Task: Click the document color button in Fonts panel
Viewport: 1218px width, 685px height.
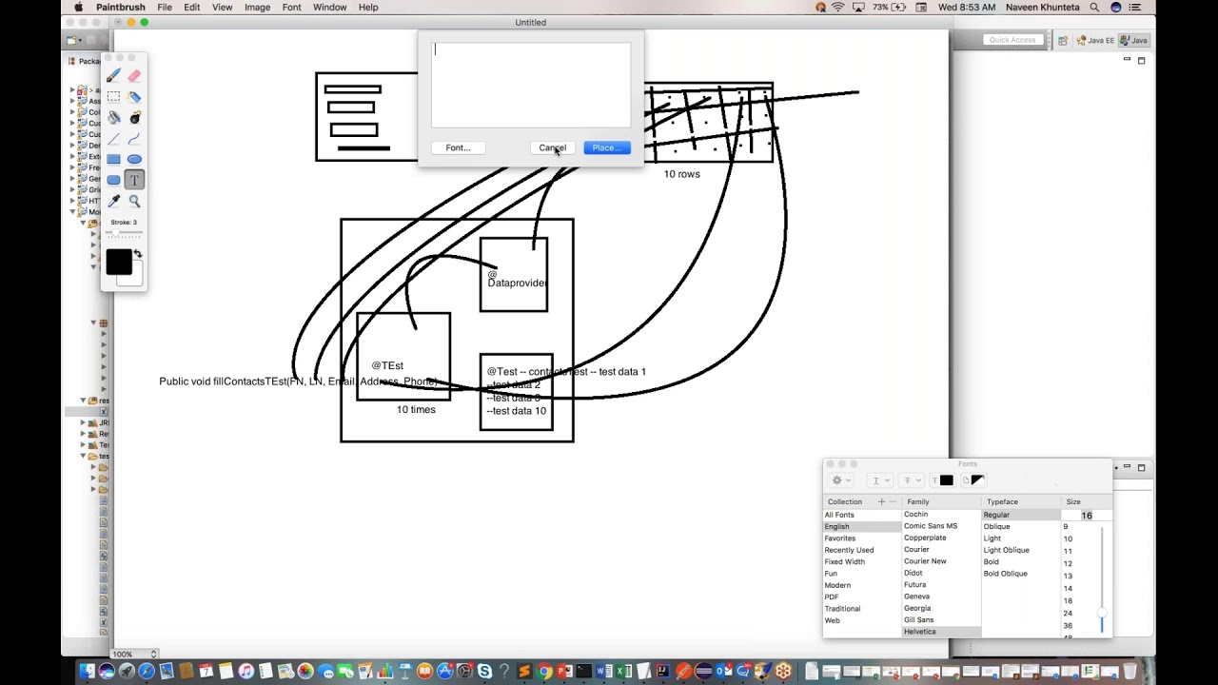Action: 972,480
